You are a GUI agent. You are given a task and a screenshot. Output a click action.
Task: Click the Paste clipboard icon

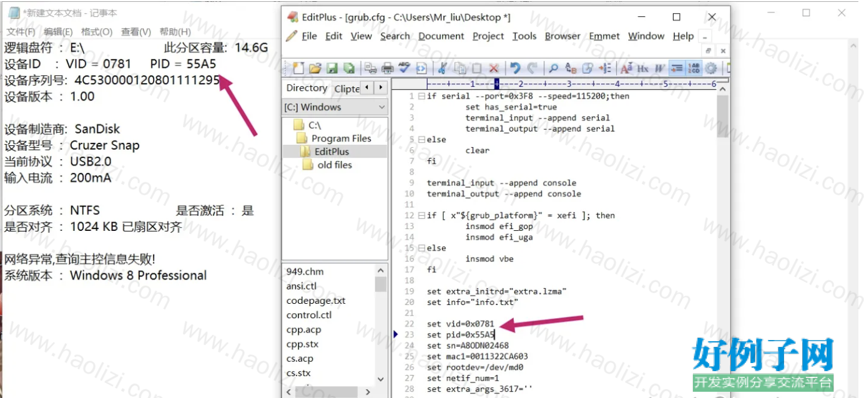476,68
